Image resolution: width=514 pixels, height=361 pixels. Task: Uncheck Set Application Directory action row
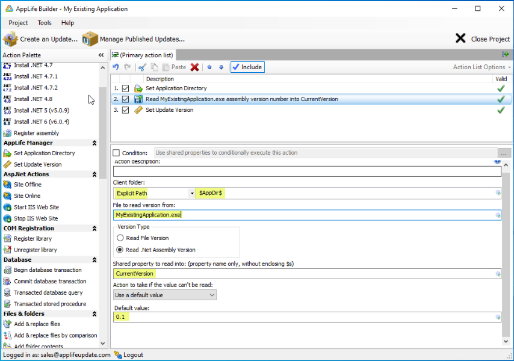[126, 88]
